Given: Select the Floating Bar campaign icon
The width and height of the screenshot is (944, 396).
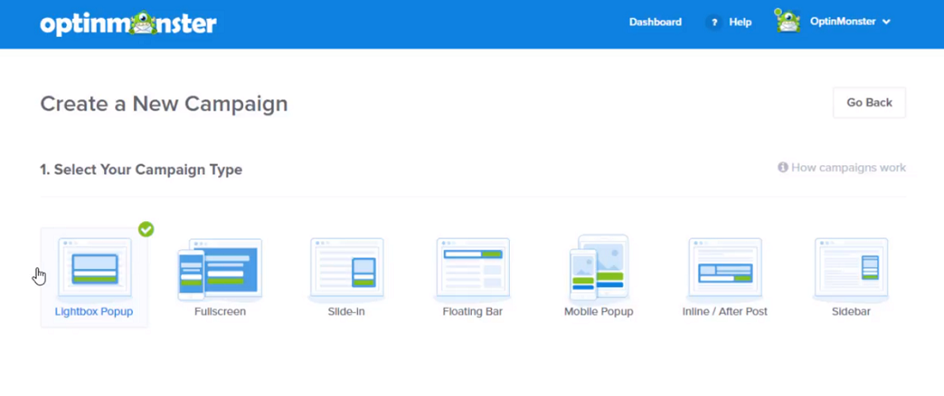Looking at the screenshot, I should 472,268.
